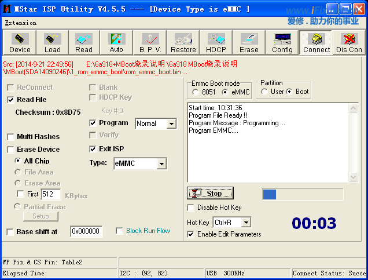
Task: Select the 8051 boot mode radio button
Action: 196,92
